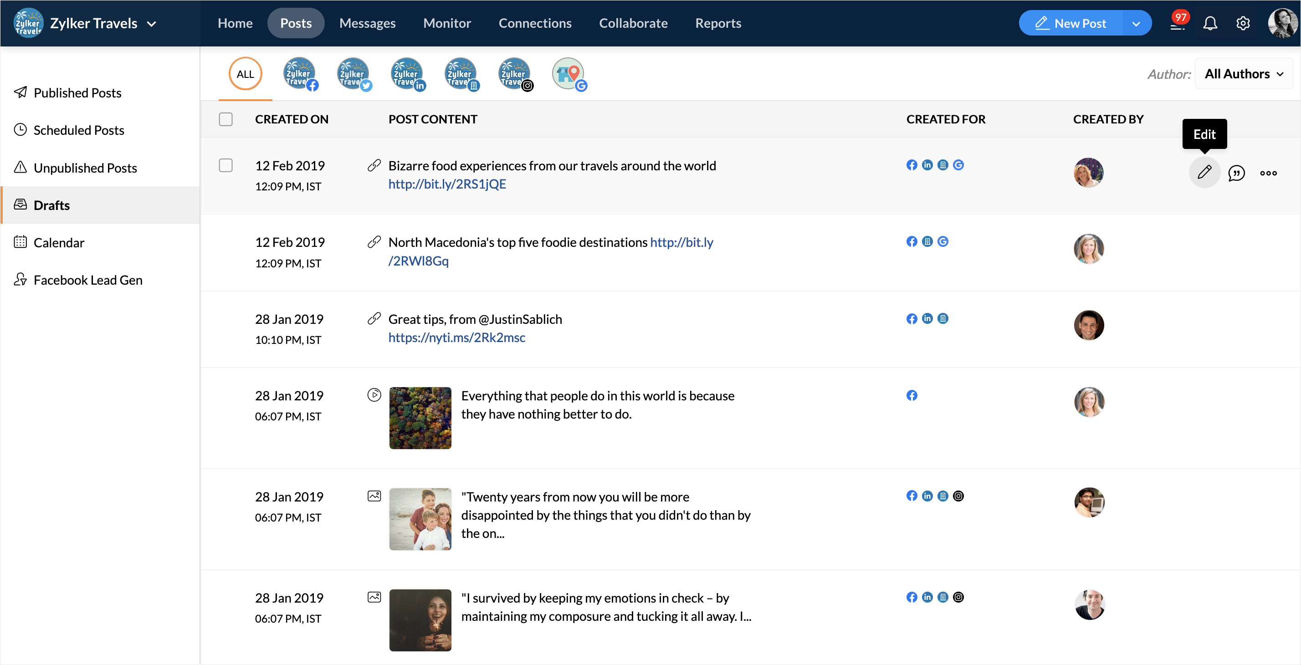Screen dimensions: 1301x665
Task: Expand the Zylker Travels brand switcher
Action: (152, 23)
